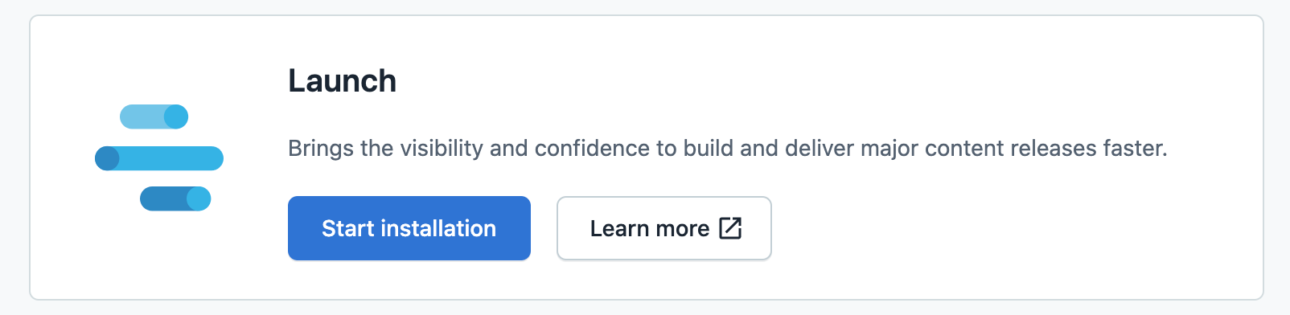Start installation of the Launch app
Image resolution: width=1290 pixels, height=315 pixels.
click(x=409, y=228)
